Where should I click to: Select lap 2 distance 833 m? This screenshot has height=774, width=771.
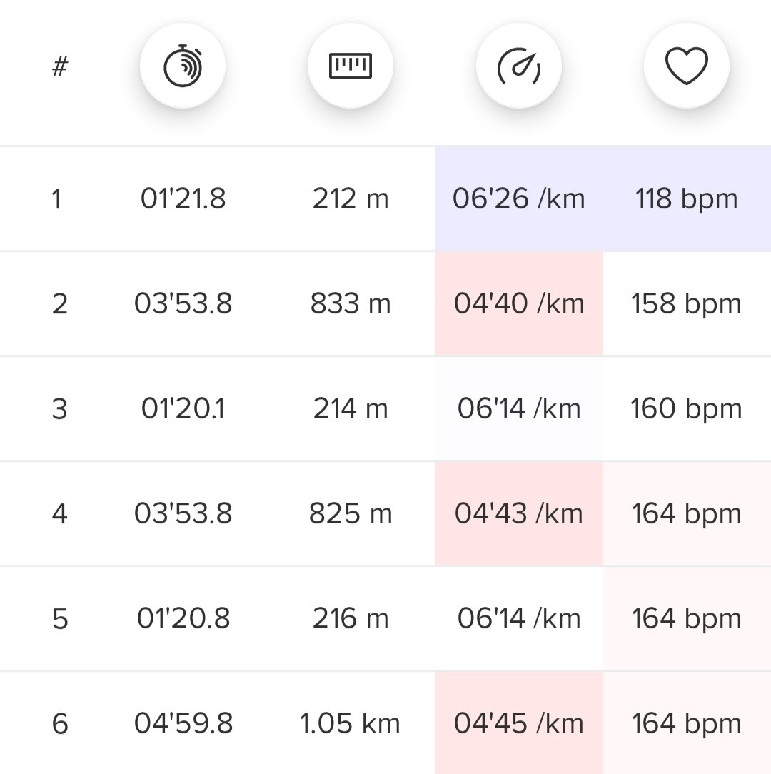[x=351, y=303]
